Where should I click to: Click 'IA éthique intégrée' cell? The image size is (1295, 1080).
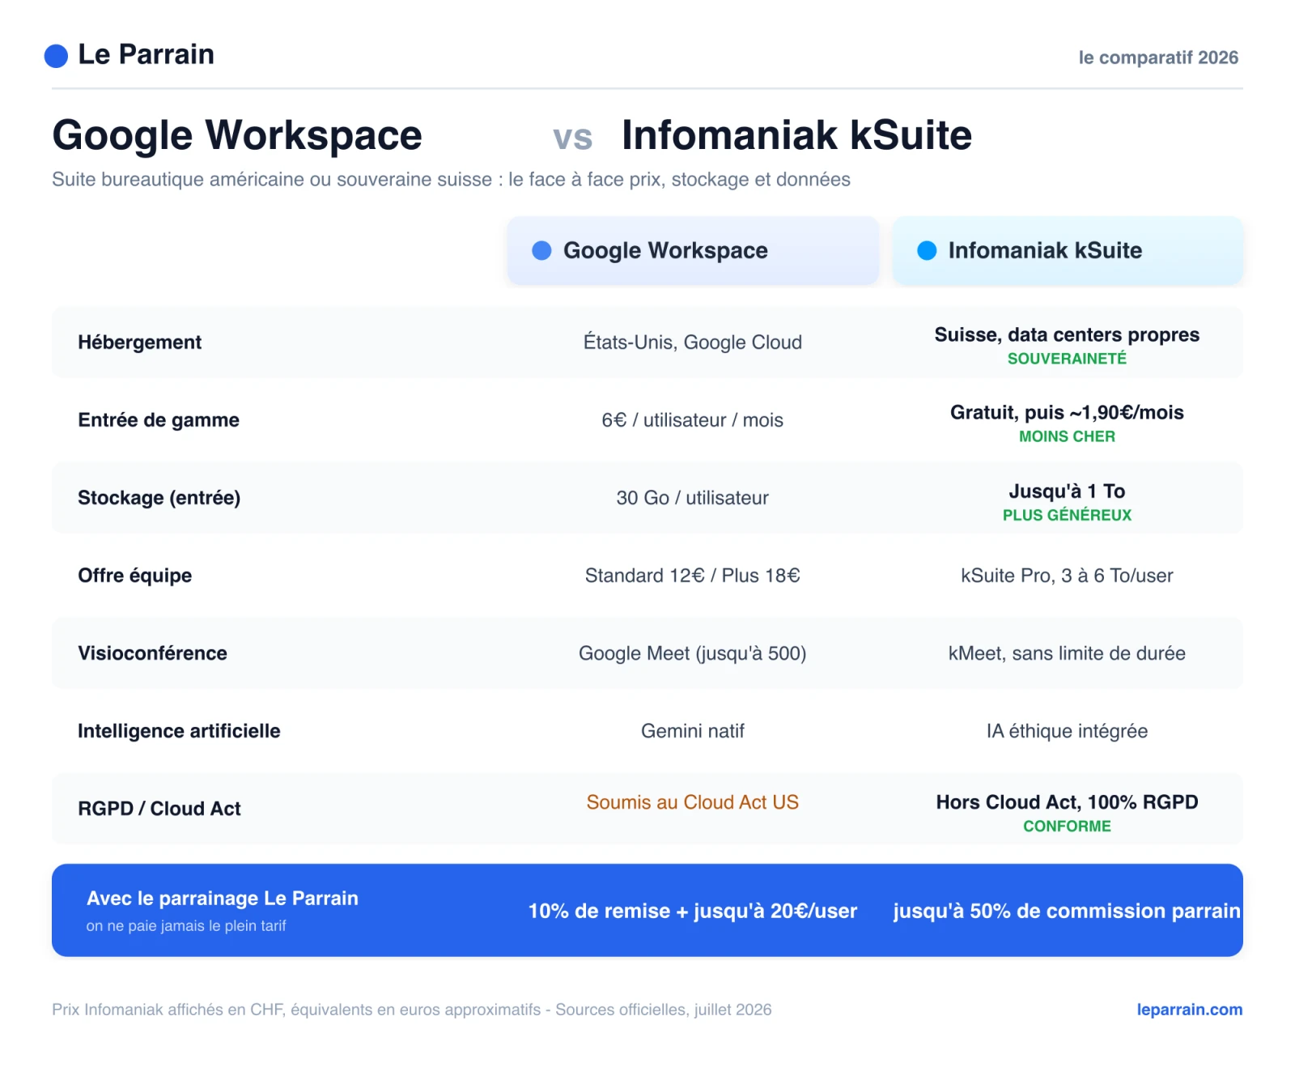click(1067, 731)
